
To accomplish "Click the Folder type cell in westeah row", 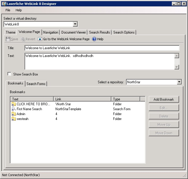I will pos(117,119).
